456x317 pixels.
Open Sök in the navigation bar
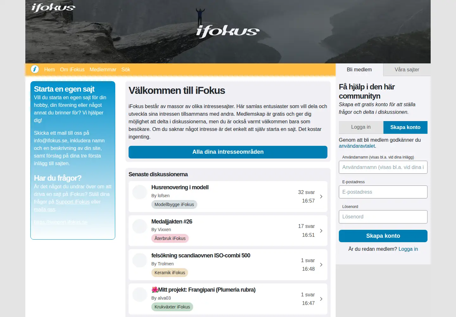coord(126,69)
